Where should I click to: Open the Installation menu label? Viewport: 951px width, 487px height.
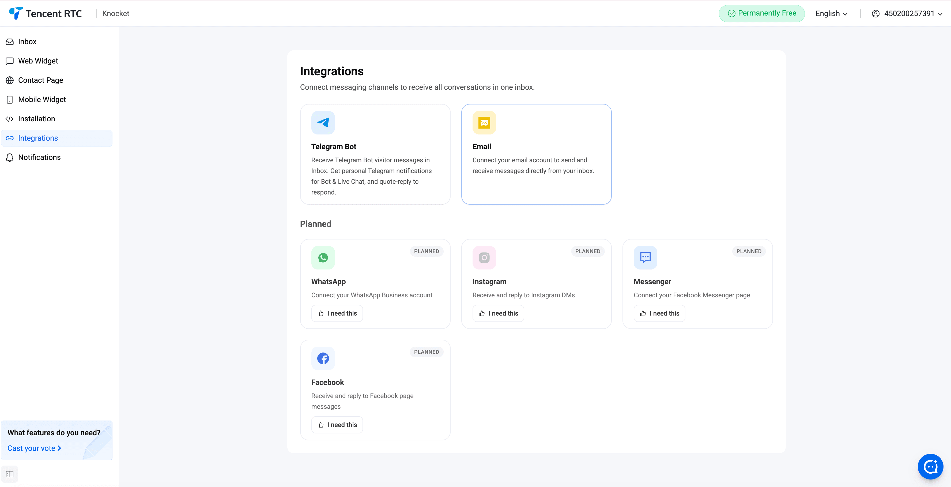tap(37, 119)
